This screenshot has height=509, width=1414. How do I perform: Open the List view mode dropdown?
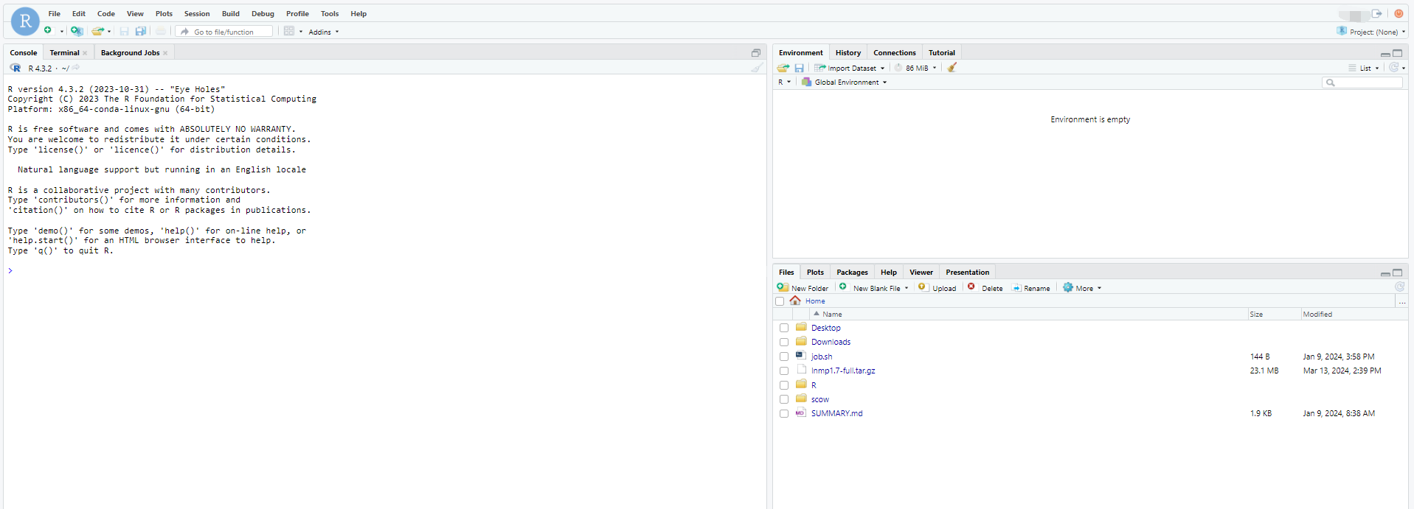[x=1364, y=68]
